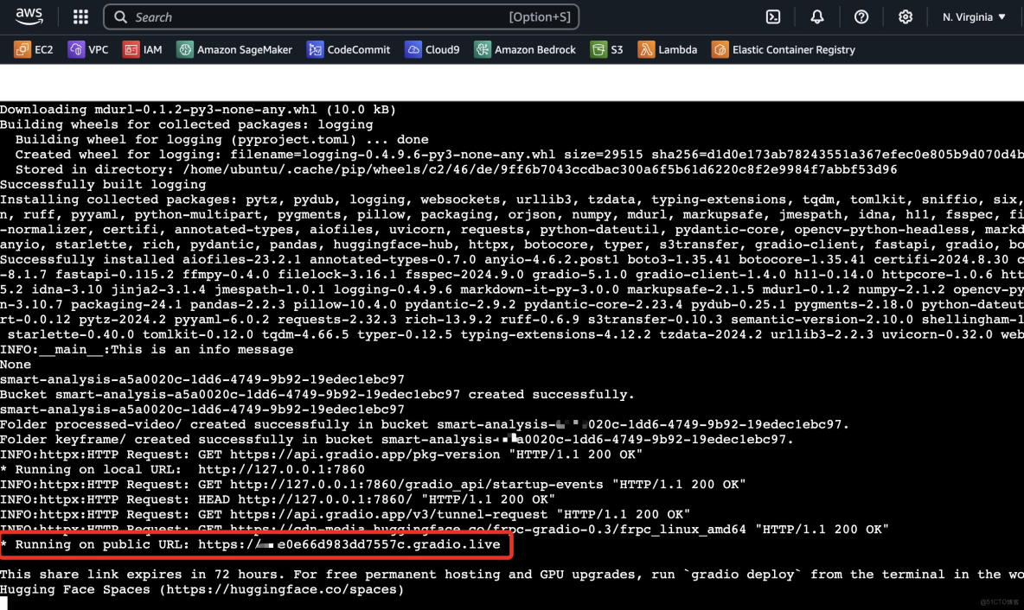Viewport: 1024px width, 610px height.
Task: Click the 'Bucket smart-analysis... created successfully' line
Action: pyautogui.click(x=317, y=394)
